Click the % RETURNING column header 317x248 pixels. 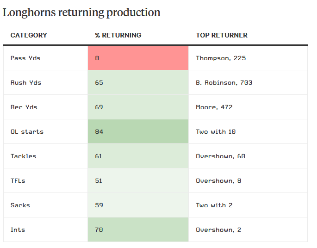[118, 35]
